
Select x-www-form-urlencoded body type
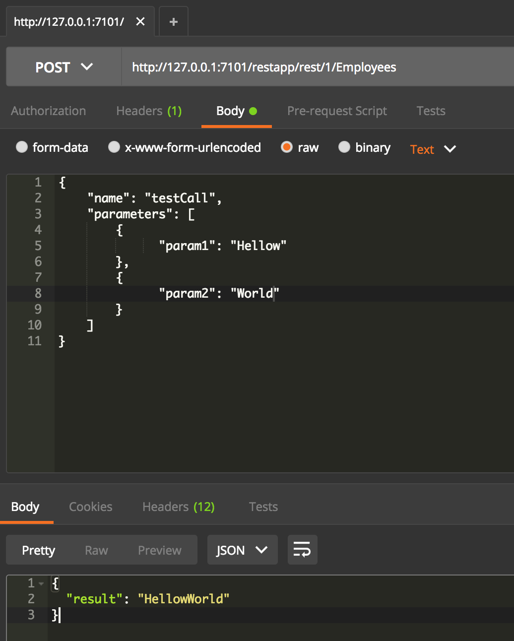tap(114, 147)
